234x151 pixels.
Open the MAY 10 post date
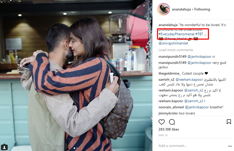pos(163,135)
